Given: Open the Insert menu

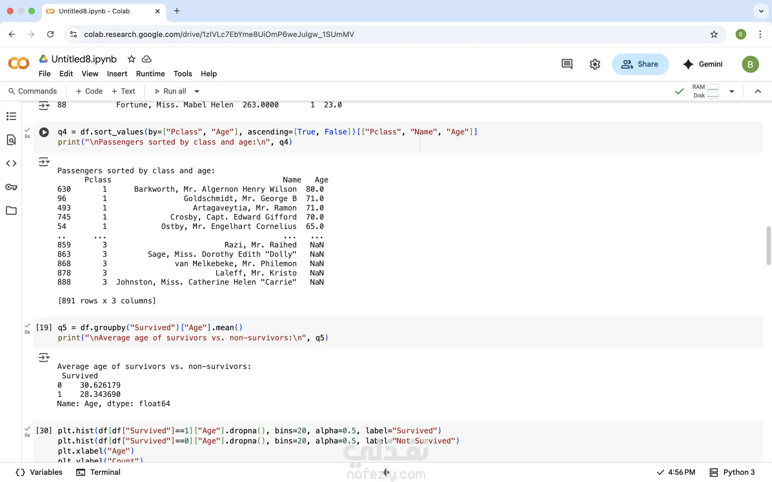Looking at the screenshot, I should [x=117, y=74].
